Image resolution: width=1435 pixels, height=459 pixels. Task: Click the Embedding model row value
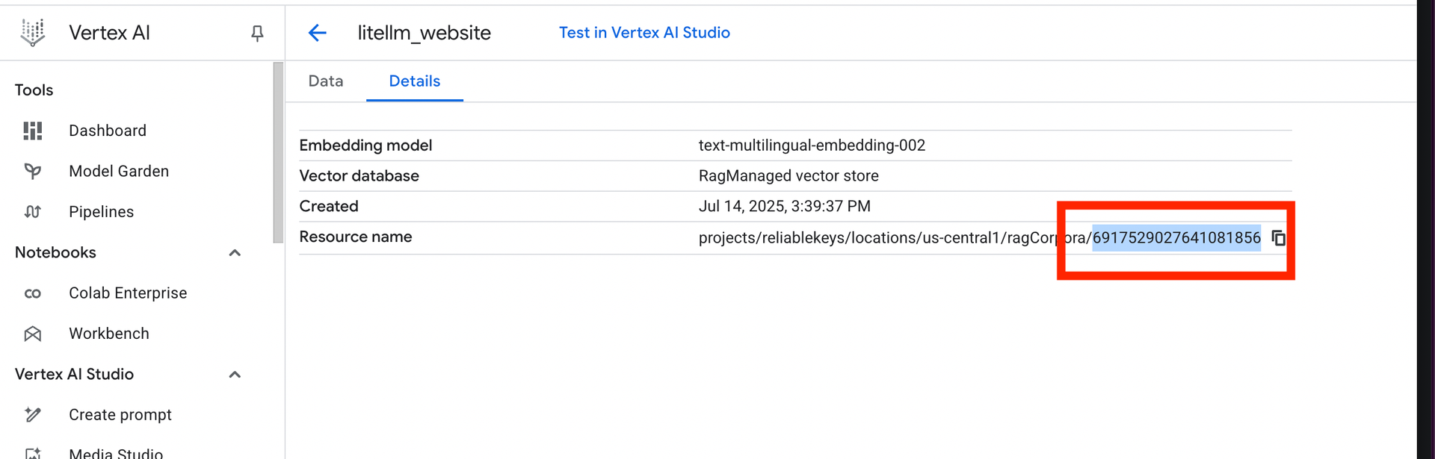[812, 145]
